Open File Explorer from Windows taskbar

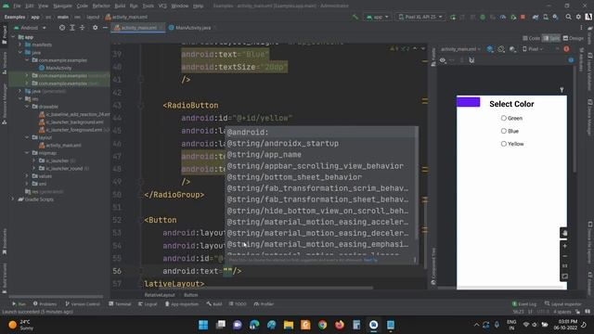289,325
